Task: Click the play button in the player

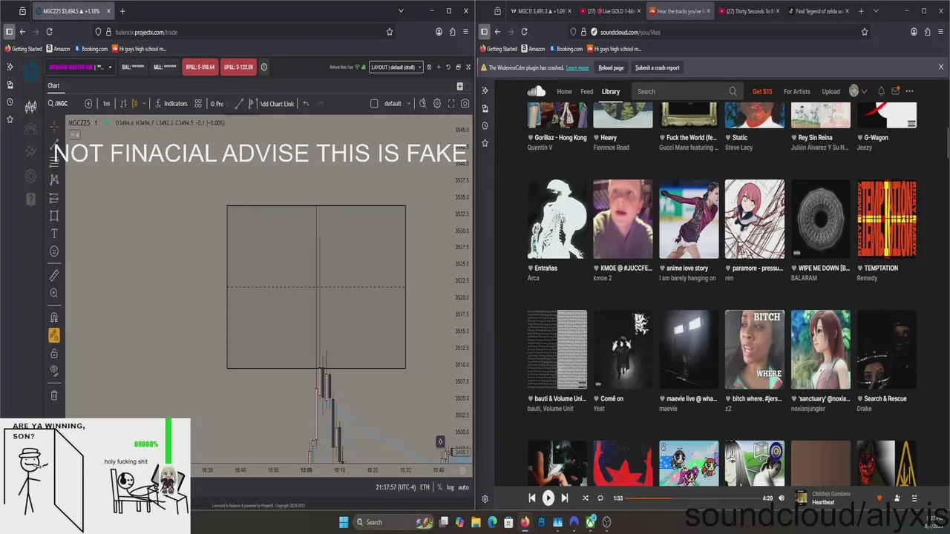Action: [x=548, y=498]
